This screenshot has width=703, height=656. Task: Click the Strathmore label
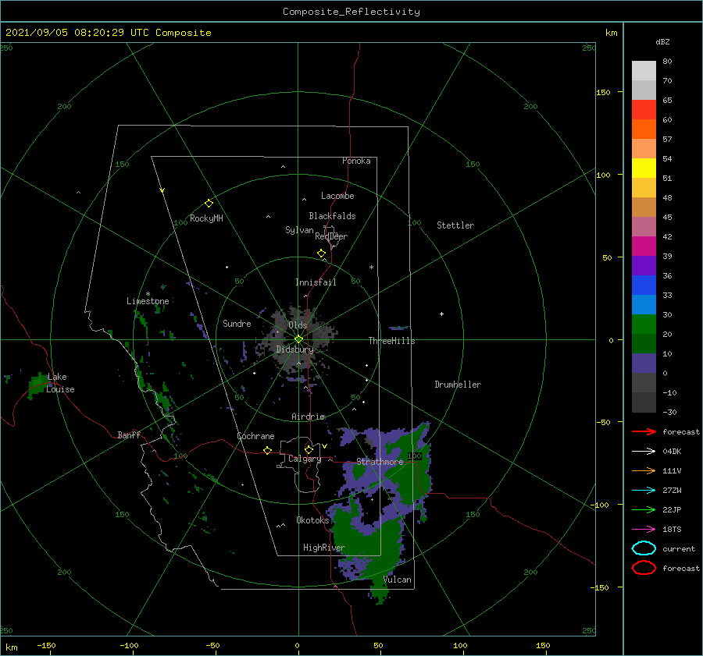click(380, 461)
